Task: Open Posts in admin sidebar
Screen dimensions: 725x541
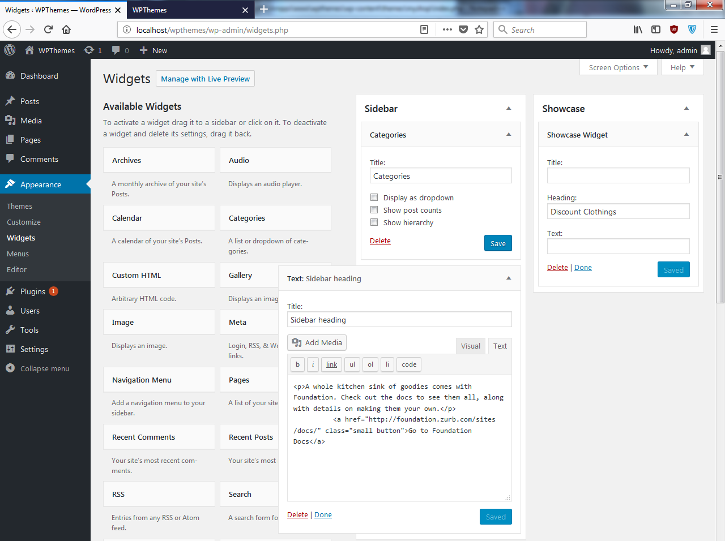Action: click(45, 101)
